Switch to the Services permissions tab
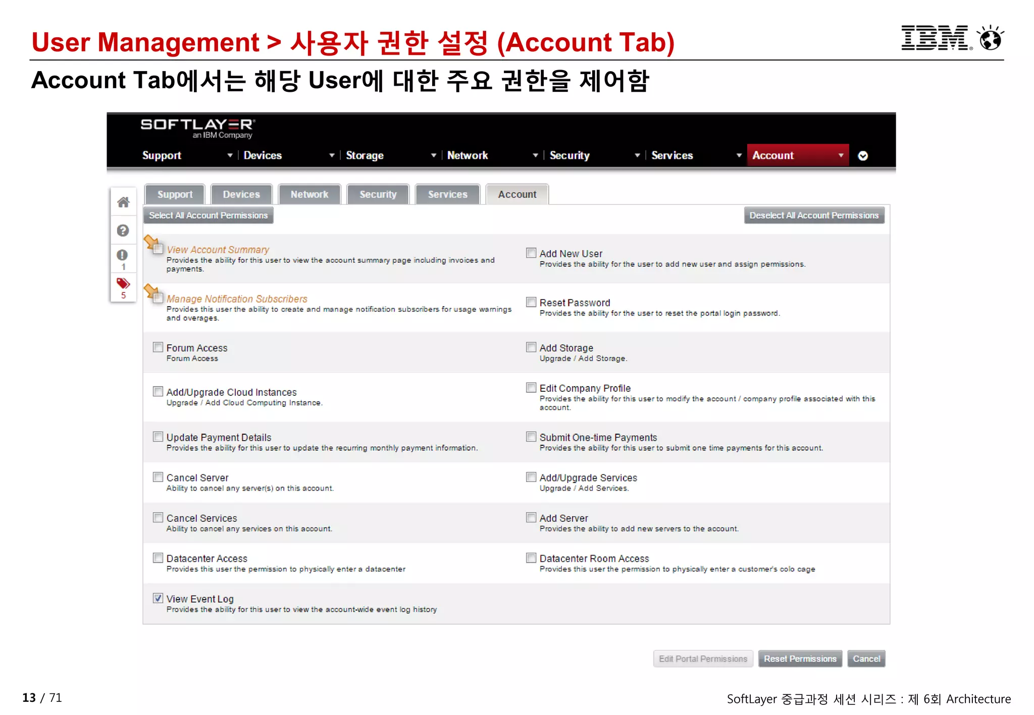This screenshot has height=715, width=1034. click(448, 194)
